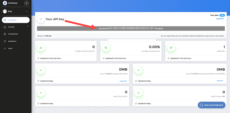Toggle the sidebar collapse hamburger button

pyautogui.click(x=27, y=3)
